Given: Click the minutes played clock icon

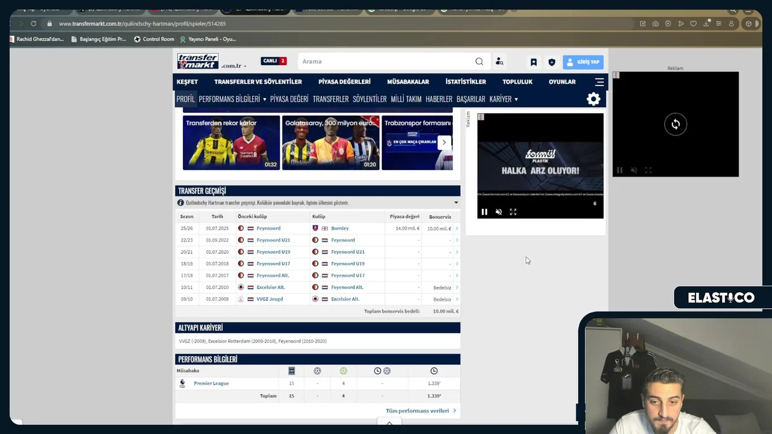Looking at the screenshot, I should pyautogui.click(x=434, y=371).
